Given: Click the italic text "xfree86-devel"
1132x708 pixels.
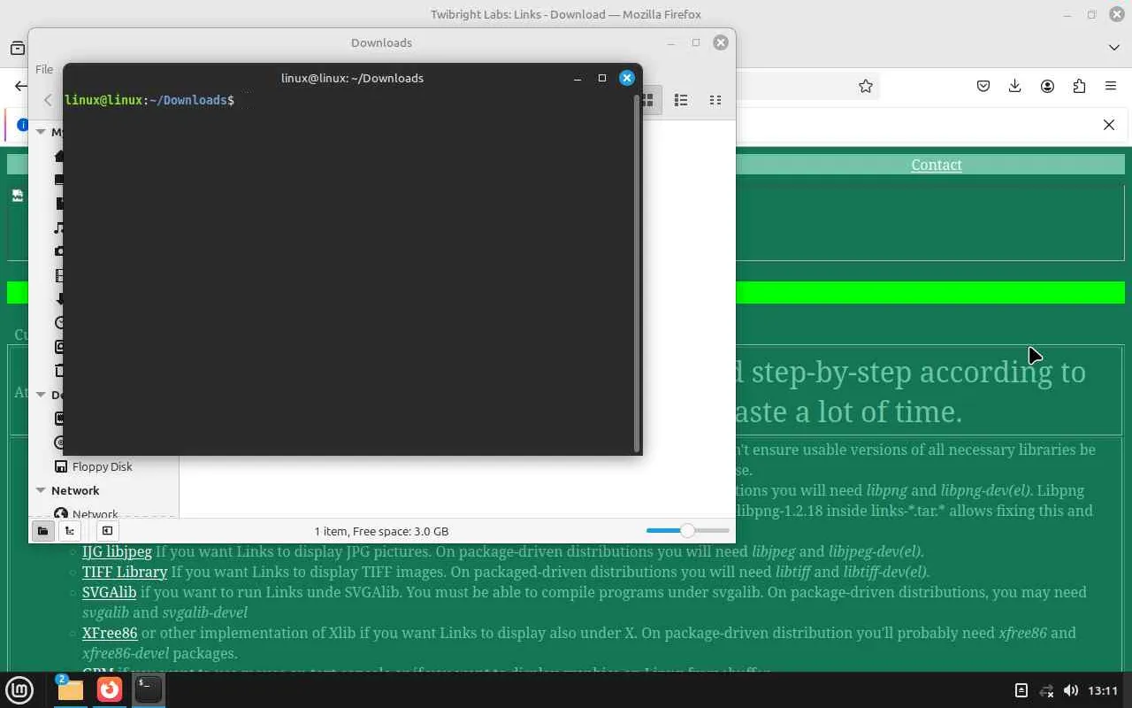Looking at the screenshot, I should tap(125, 653).
